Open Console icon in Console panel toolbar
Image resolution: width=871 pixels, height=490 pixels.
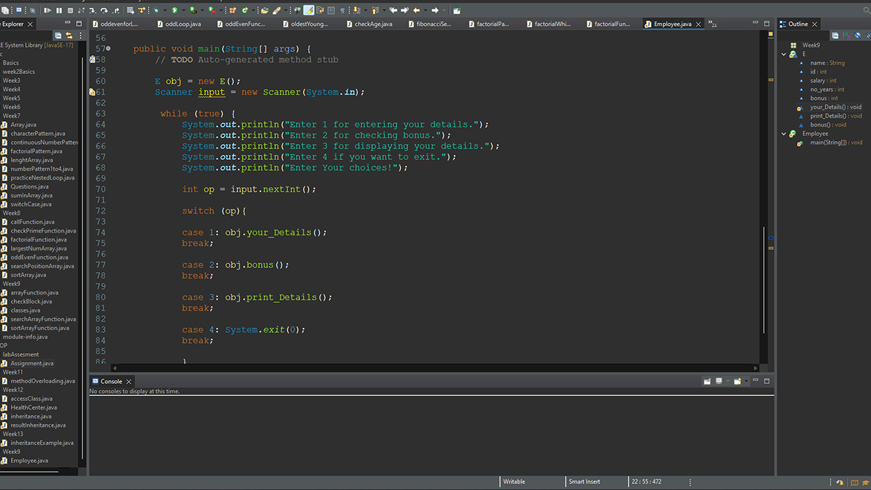pos(738,381)
